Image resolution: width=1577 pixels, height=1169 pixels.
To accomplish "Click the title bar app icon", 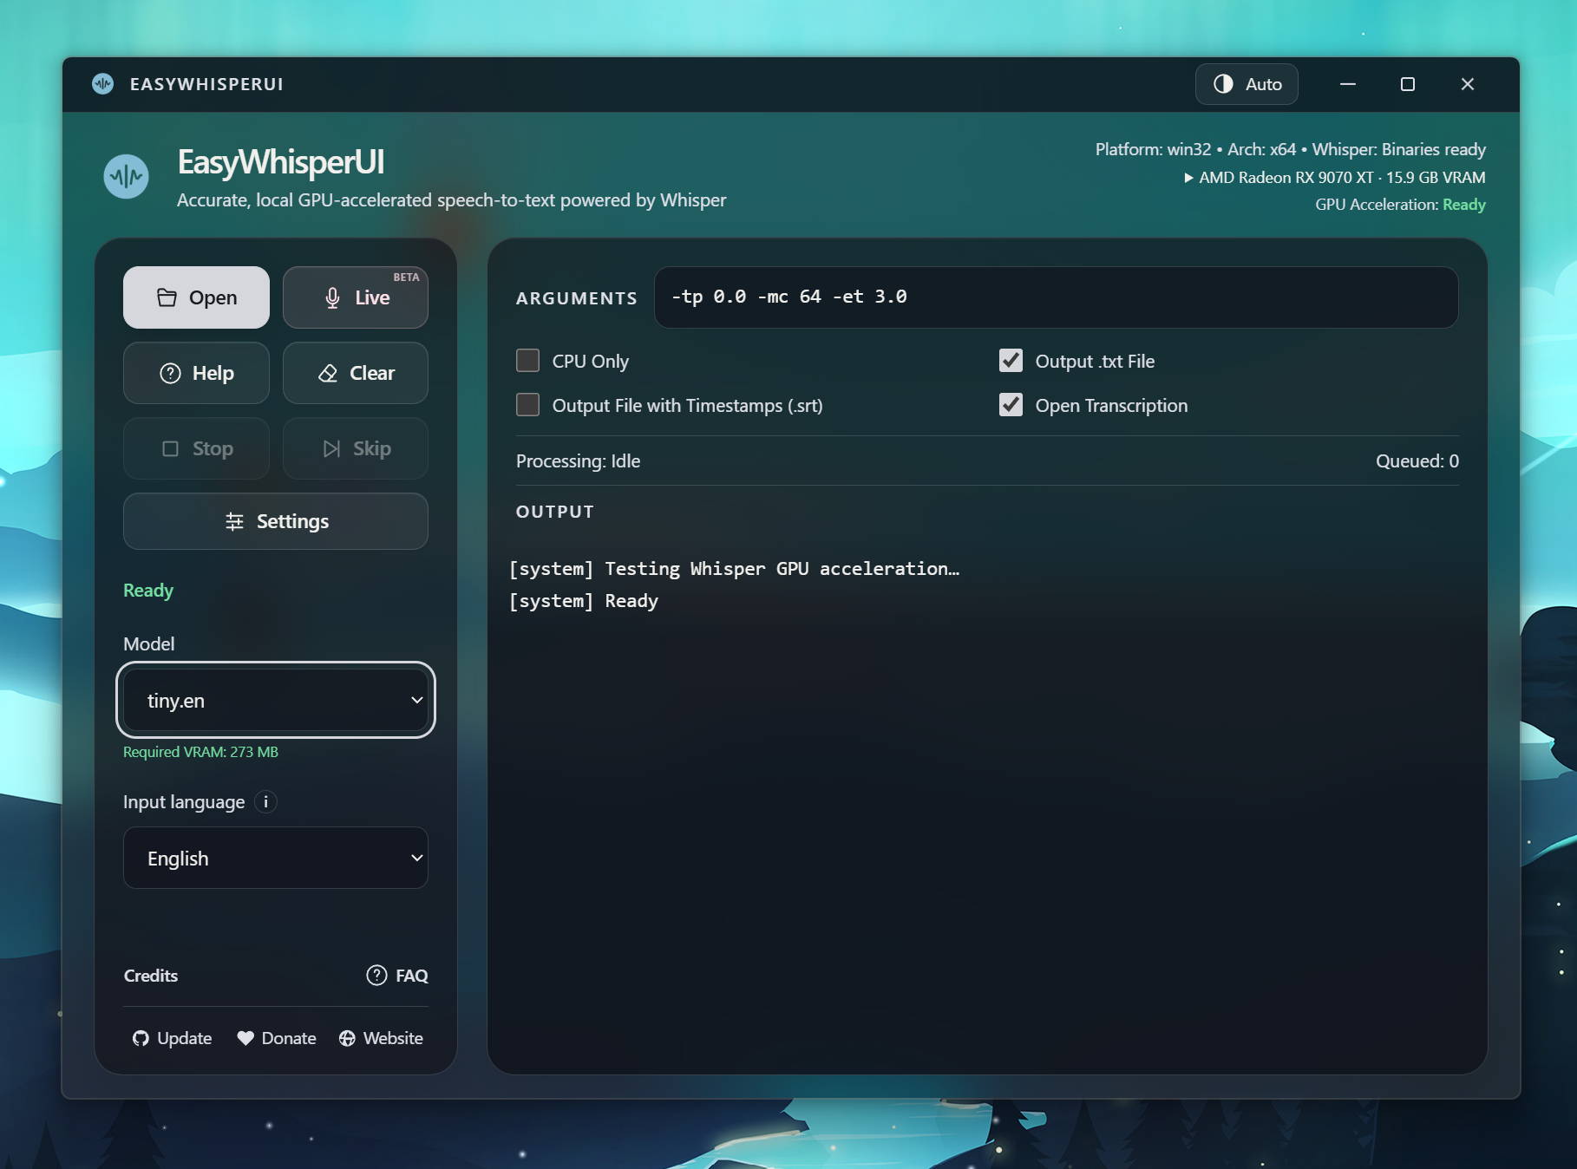I will [x=102, y=84].
